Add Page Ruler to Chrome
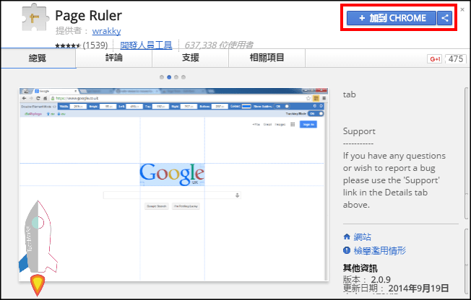This screenshot has width=471, height=300. [x=392, y=18]
